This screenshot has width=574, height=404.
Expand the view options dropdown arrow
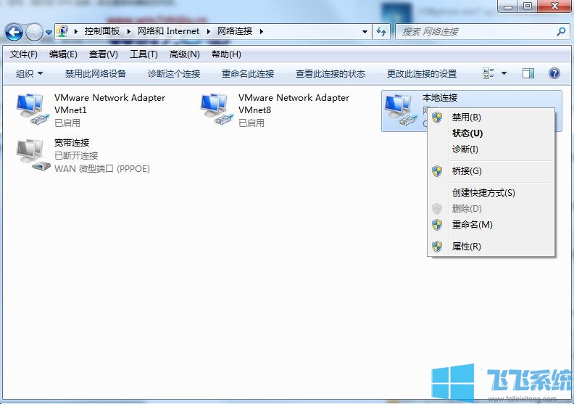tap(504, 73)
